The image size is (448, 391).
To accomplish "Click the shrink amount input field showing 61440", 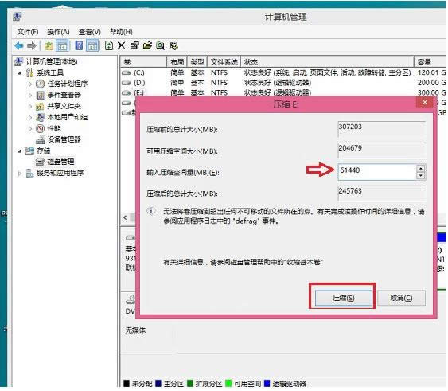I will [x=377, y=172].
